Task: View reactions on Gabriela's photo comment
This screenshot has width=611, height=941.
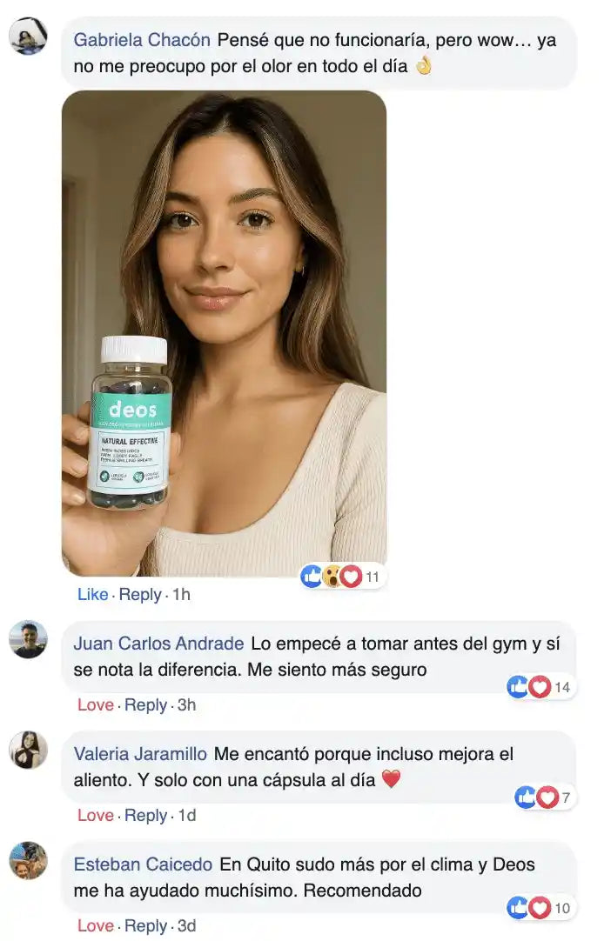Action: click(341, 577)
